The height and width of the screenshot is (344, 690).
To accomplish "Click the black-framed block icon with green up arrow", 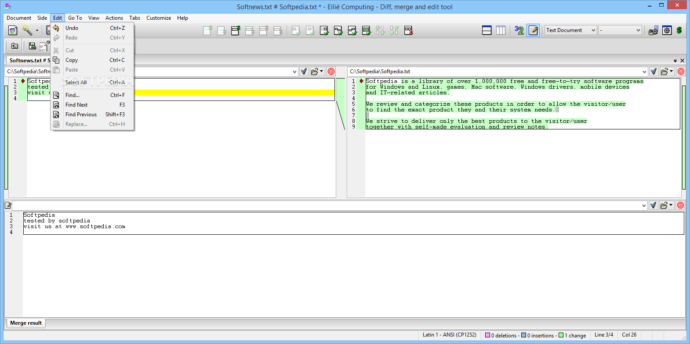I will click(x=236, y=30).
